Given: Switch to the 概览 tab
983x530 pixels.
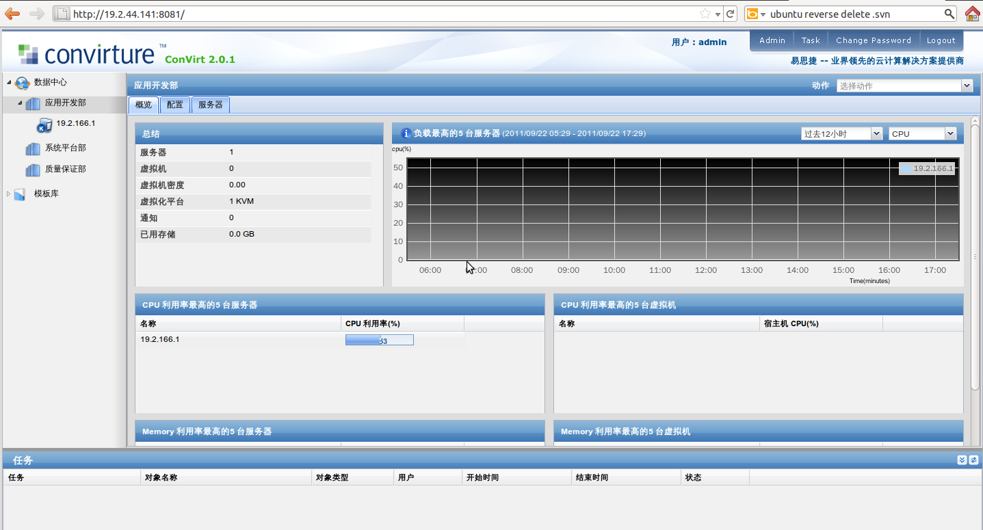Looking at the screenshot, I should 144,105.
